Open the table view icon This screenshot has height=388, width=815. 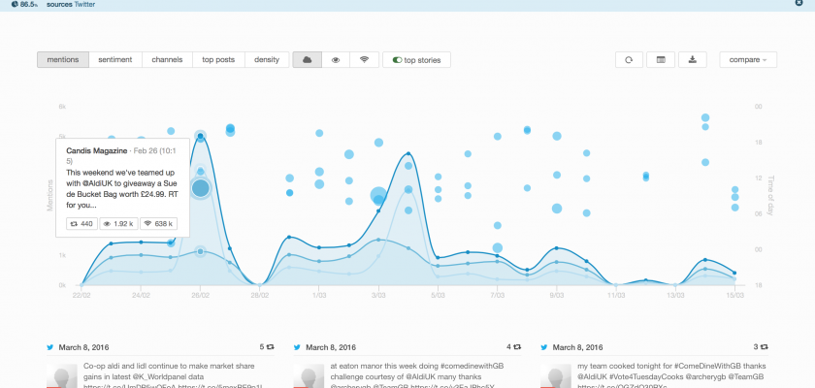pos(661,60)
